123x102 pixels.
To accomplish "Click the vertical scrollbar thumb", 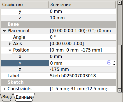I will [119, 25].
